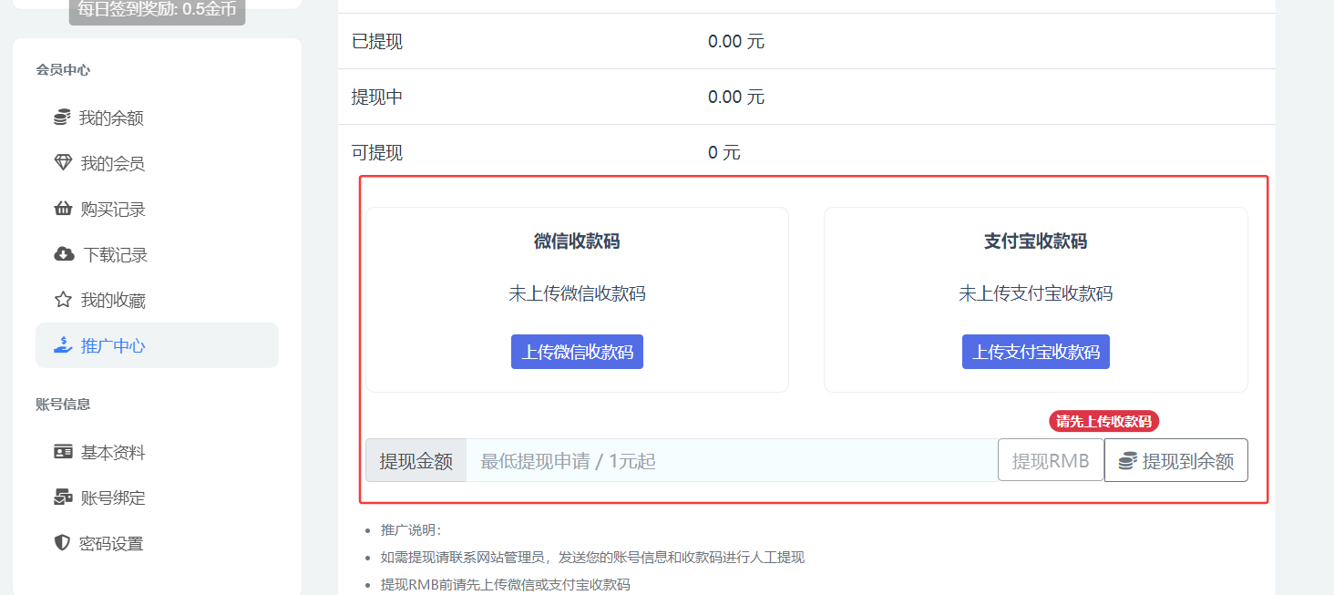Image resolution: width=1334 pixels, height=595 pixels.
Task: Focus the 提现金额 amount input field
Action: point(731,461)
